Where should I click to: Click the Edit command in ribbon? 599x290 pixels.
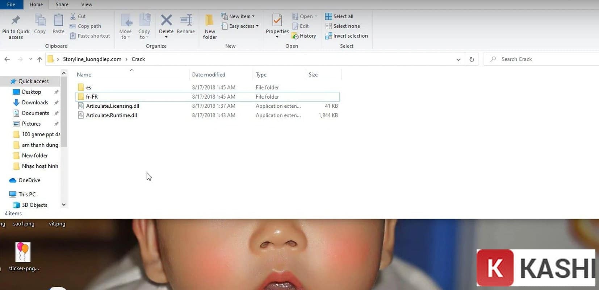(x=300, y=26)
